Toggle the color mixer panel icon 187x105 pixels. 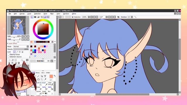click(x=41, y=17)
